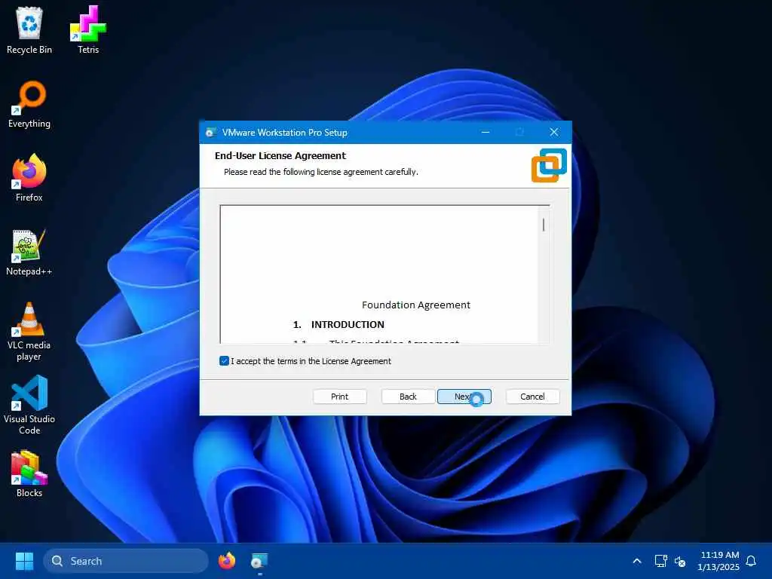Close the VMware Workstation Pro Setup dialog
Viewport: 772px width, 579px height.
(x=554, y=133)
